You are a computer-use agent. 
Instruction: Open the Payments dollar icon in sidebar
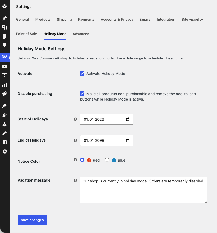click(5, 75)
